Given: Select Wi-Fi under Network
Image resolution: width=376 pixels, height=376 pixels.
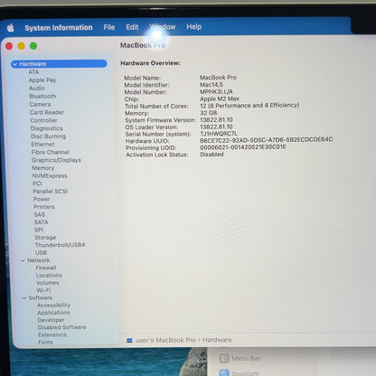Looking at the screenshot, I should pos(43,290).
